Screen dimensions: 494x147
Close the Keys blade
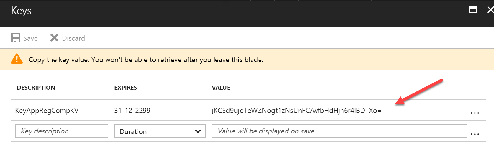click(x=490, y=10)
